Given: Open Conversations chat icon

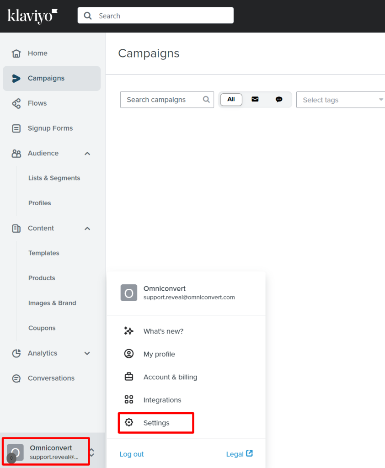Looking at the screenshot, I should coord(16,378).
